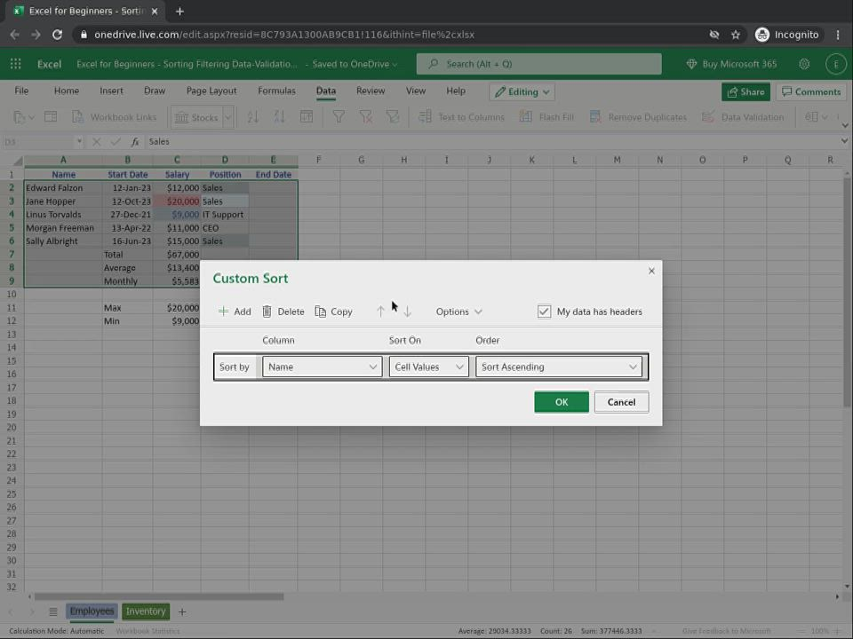Open a new browser tab

point(179,11)
